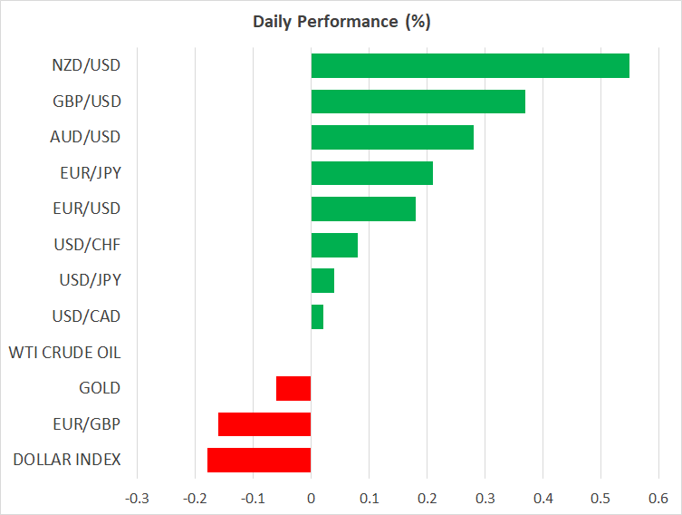Click the Daily Performance (%) chart title

pos(341,22)
